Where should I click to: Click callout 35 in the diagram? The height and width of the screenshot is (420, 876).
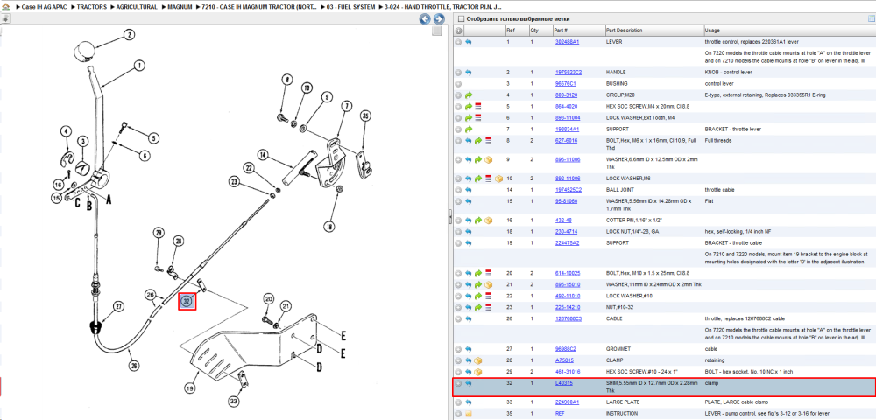point(365,116)
